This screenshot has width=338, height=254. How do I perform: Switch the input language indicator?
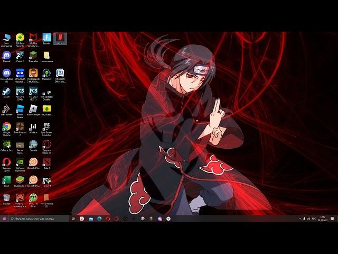coord(314,219)
